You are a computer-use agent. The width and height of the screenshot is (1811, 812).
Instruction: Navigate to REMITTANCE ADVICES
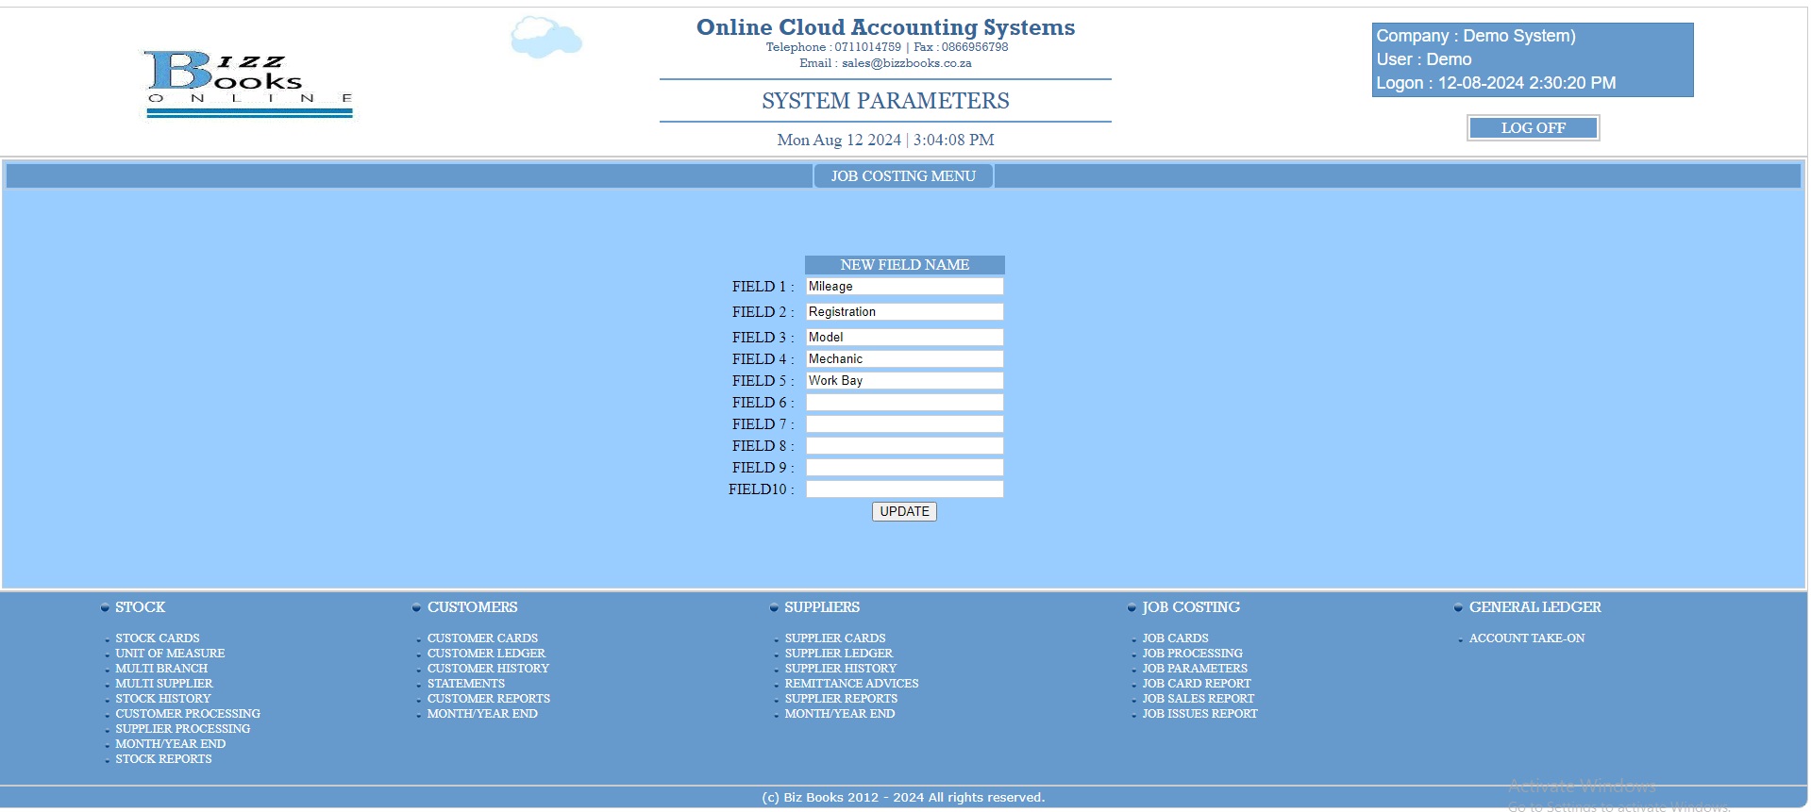[851, 684]
